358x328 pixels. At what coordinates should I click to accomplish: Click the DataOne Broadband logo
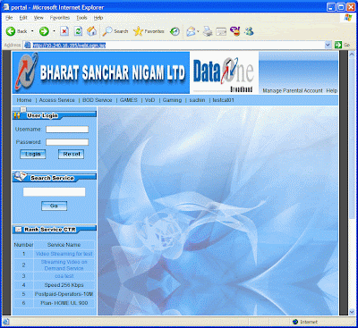224,73
